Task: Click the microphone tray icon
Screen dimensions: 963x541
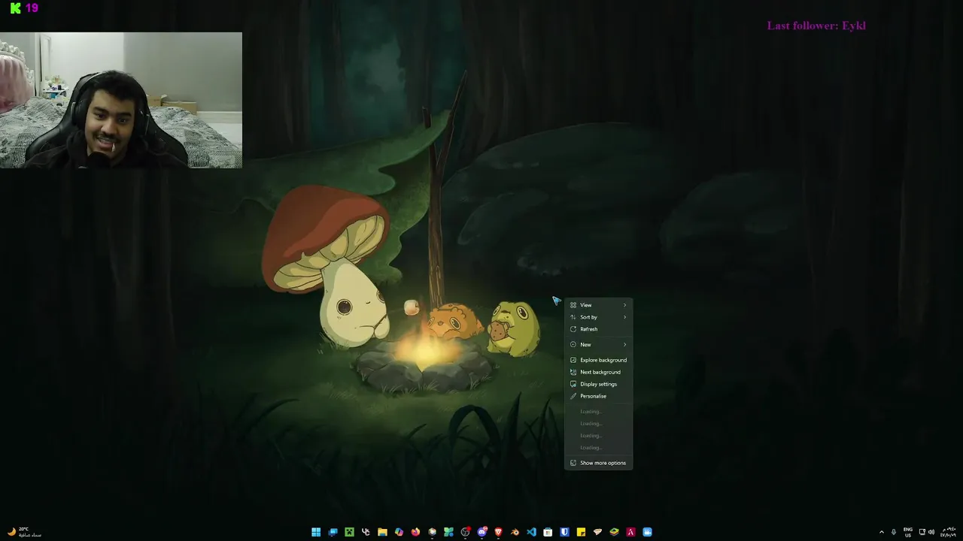Action: coord(894,532)
